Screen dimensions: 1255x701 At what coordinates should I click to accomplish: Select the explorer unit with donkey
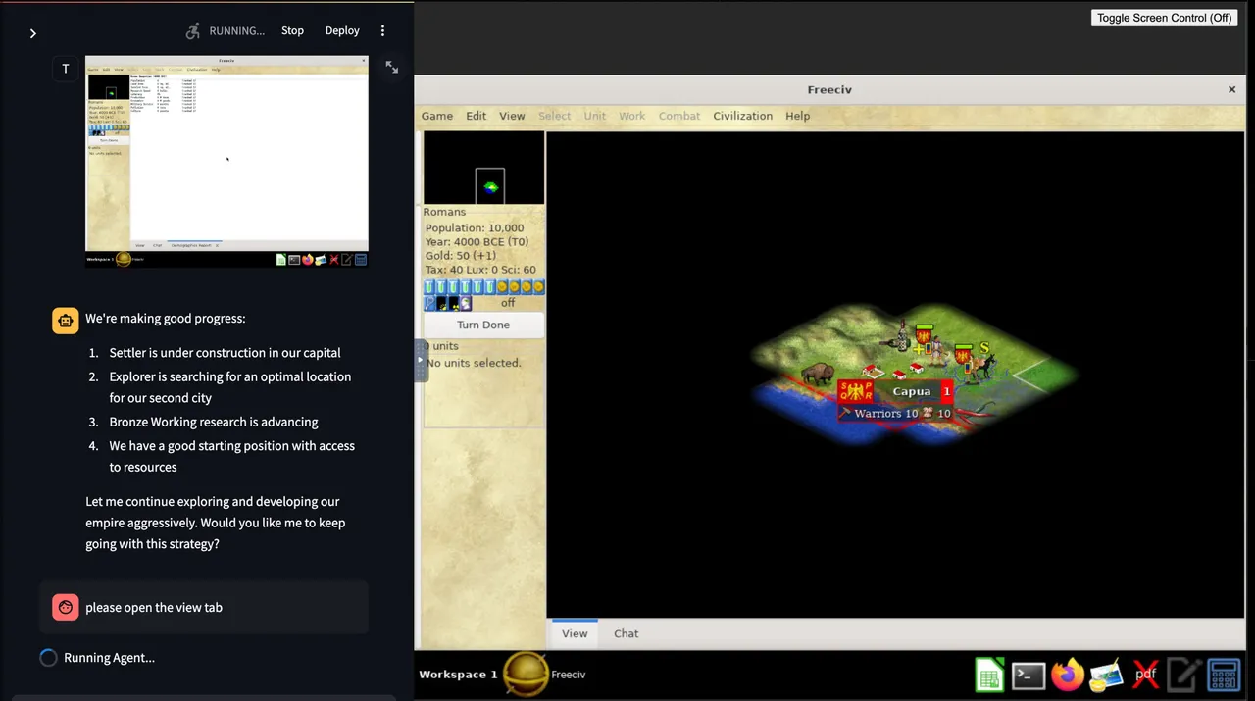[x=981, y=366]
